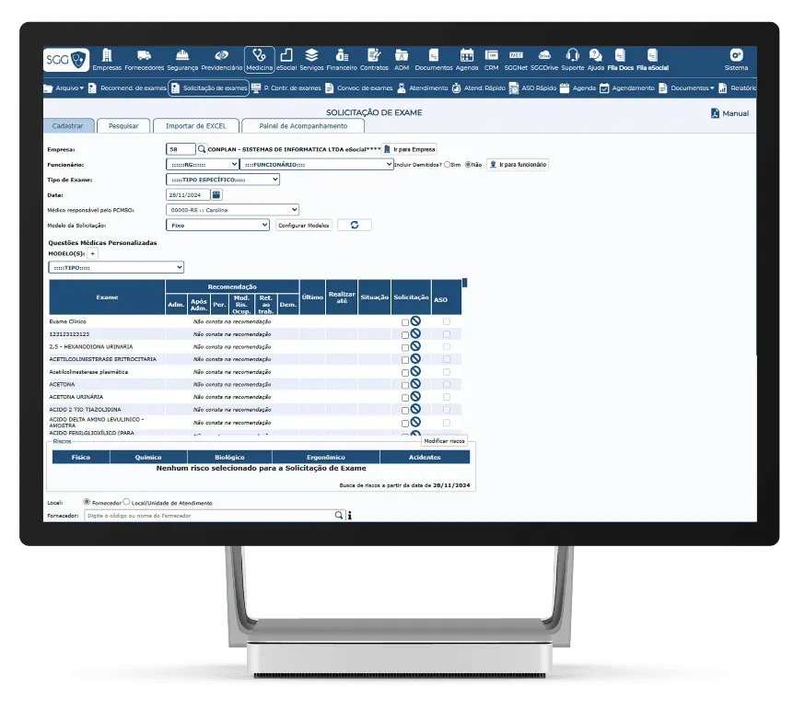The image size is (805, 722).
Task: Open the Financeiro module
Action: pyautogui.click(x=342, y=60)
